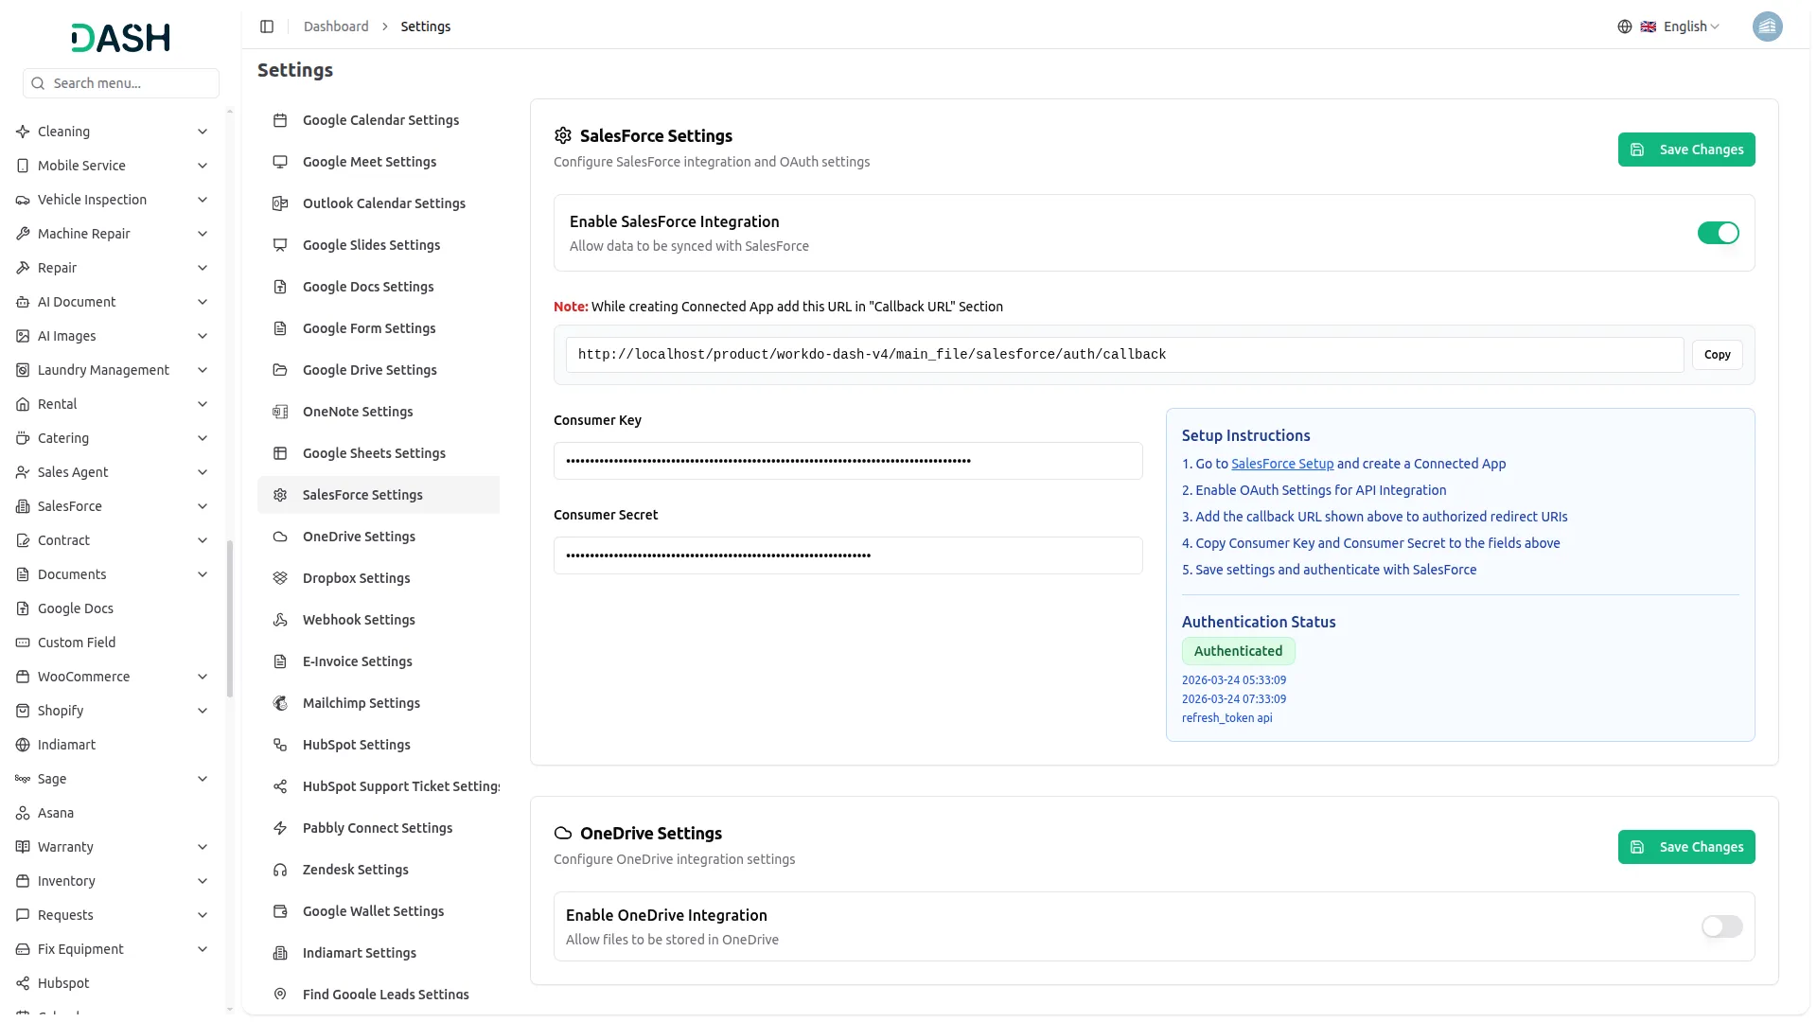The width and height of the screenshot is (1817, 1022).
Task: Click the Google Drive Settings folder icon
Action: point(280,370)
